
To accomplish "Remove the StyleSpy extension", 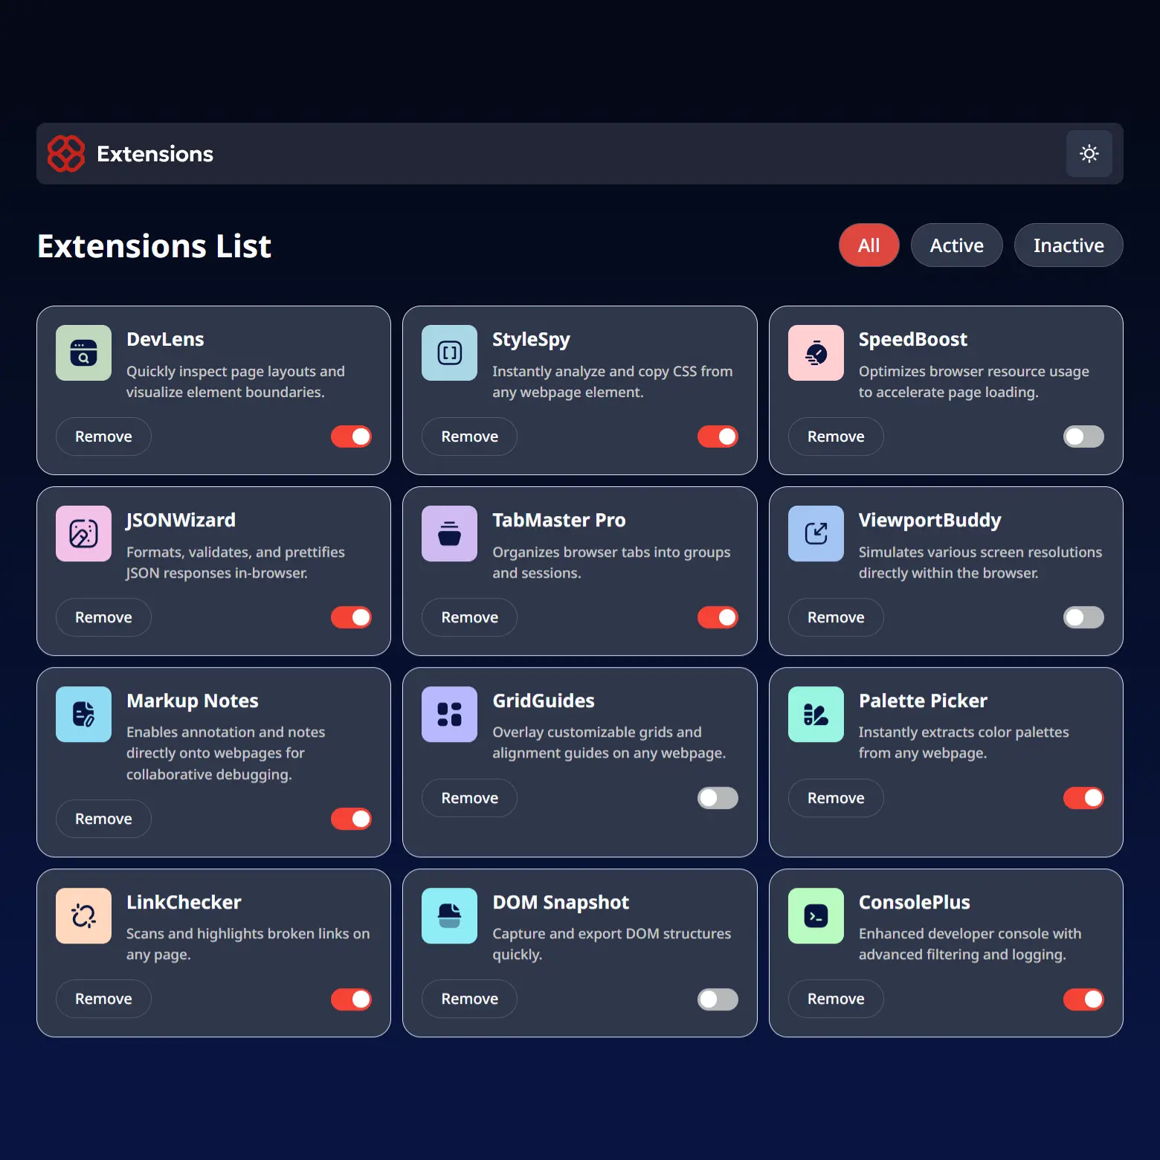I will click(468, 436).
